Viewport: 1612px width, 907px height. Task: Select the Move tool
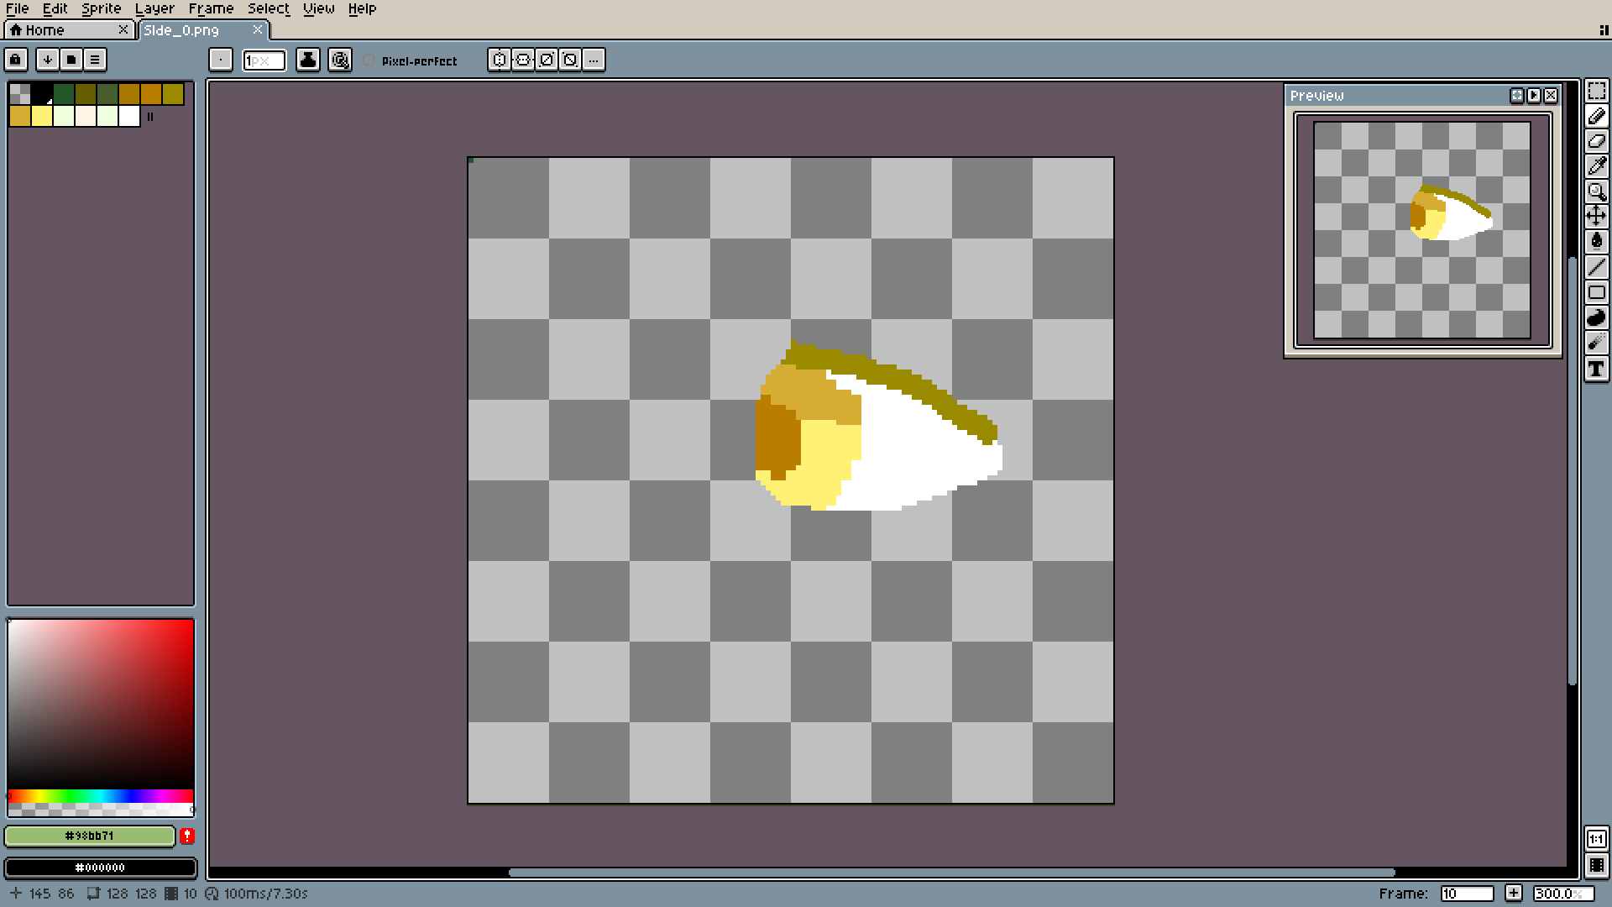click(1596, 217)
